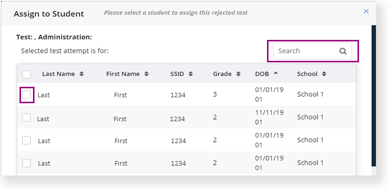The height and width of the screenshot is (190, 389).
Task: Toggle DOB ascending sort arrow
Action: pos(276,73)
